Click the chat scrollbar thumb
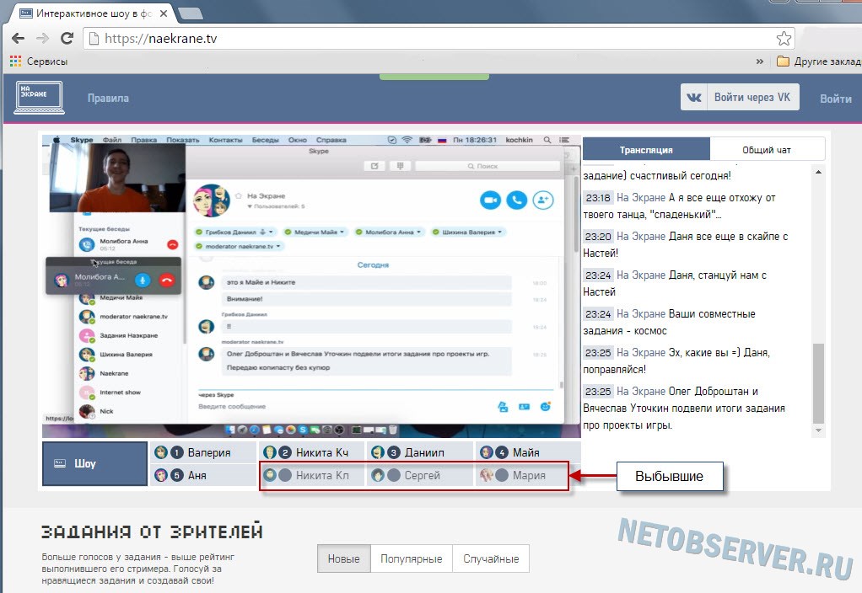This screenshot has width=862, height=593. pos(818,383)
